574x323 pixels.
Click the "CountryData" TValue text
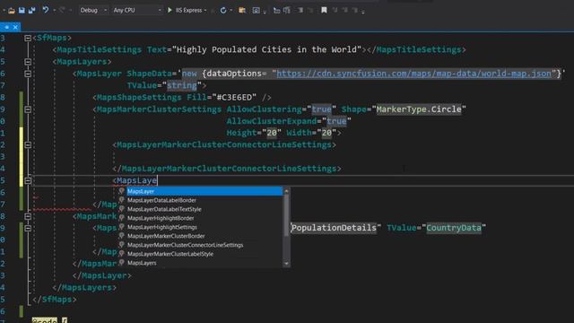[454, 228]
